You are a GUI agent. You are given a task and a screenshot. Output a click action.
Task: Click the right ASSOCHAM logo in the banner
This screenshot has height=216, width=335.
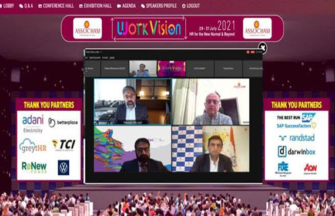(257, 28)
